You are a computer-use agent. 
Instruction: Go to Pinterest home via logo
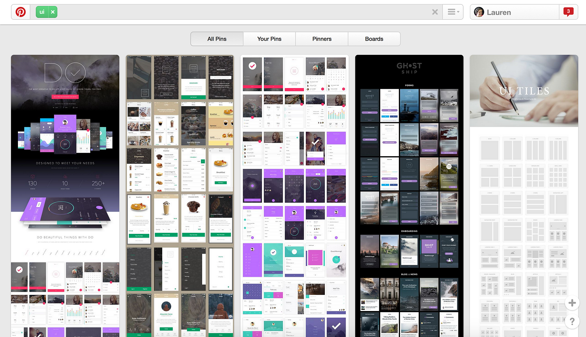point(21,12)
